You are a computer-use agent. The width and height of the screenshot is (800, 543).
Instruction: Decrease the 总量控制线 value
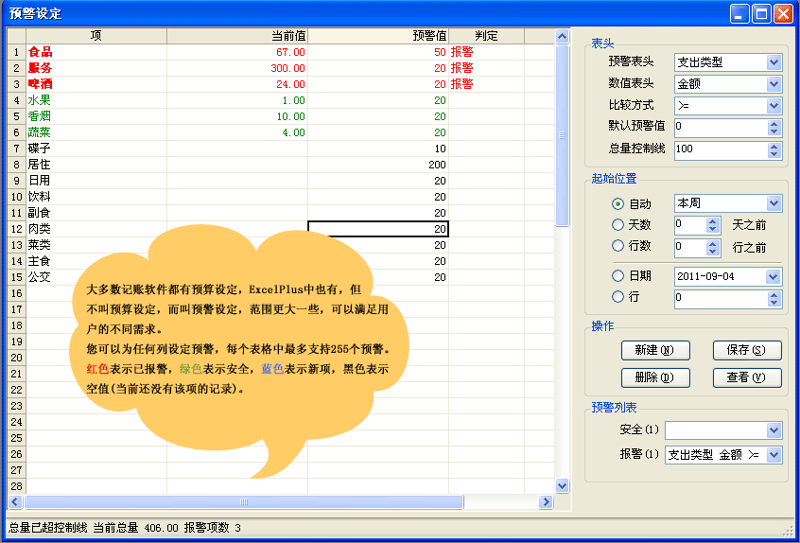point(774,153)
